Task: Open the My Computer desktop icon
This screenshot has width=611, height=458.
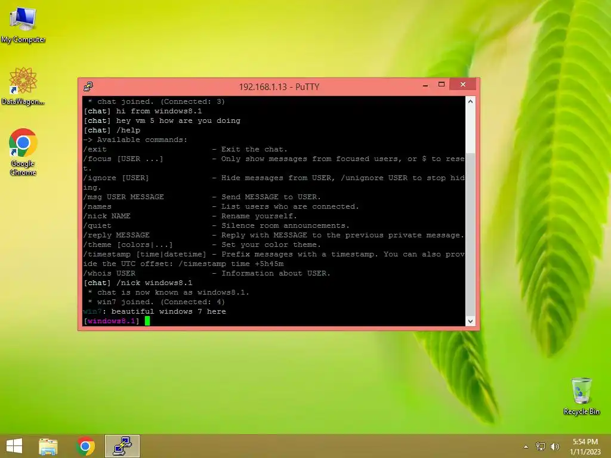Action: [x=23, y=24]
